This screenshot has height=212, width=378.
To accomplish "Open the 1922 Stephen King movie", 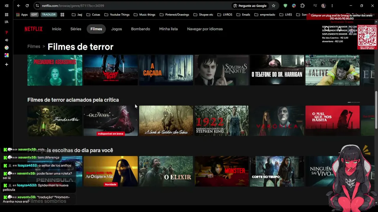I will coord(221,121).
